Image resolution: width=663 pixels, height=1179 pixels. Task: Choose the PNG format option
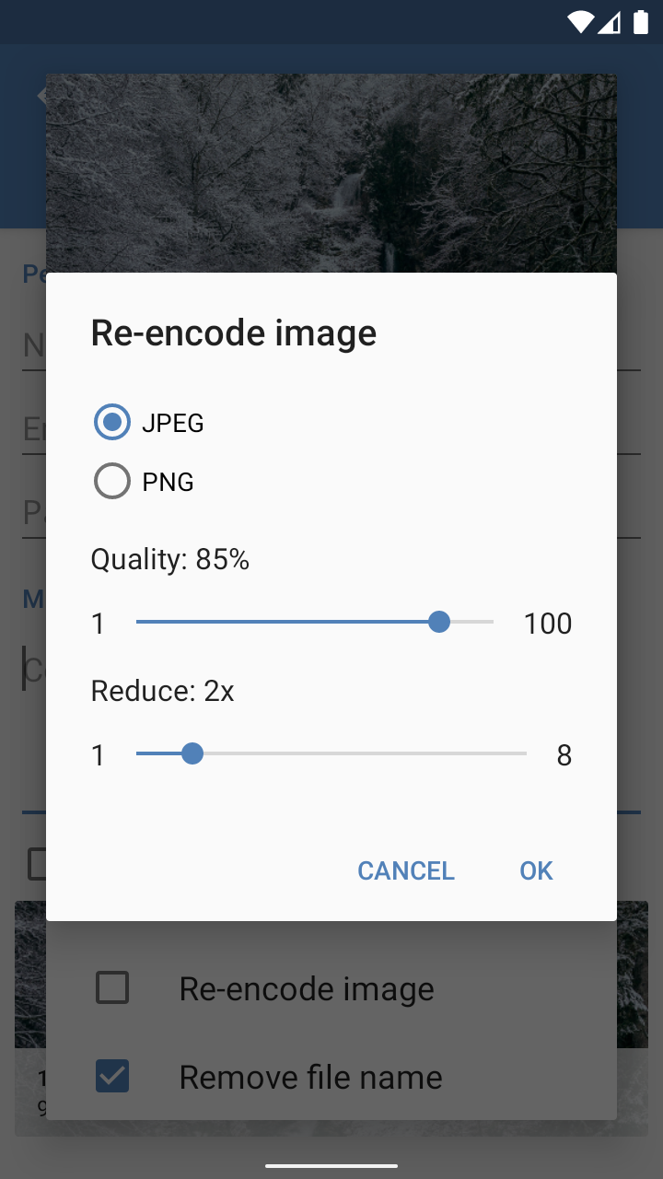click(112, 482)
